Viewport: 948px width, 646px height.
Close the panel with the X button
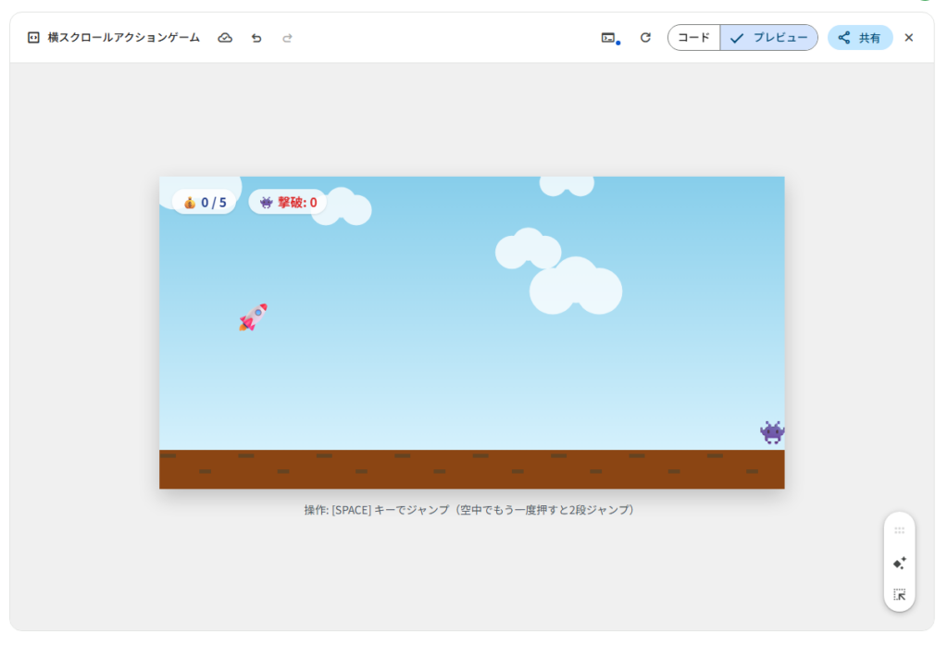908,38
